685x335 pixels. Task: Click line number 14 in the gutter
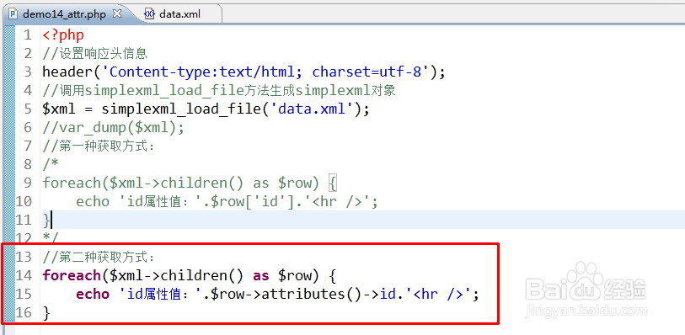click(x=24, y=276)
